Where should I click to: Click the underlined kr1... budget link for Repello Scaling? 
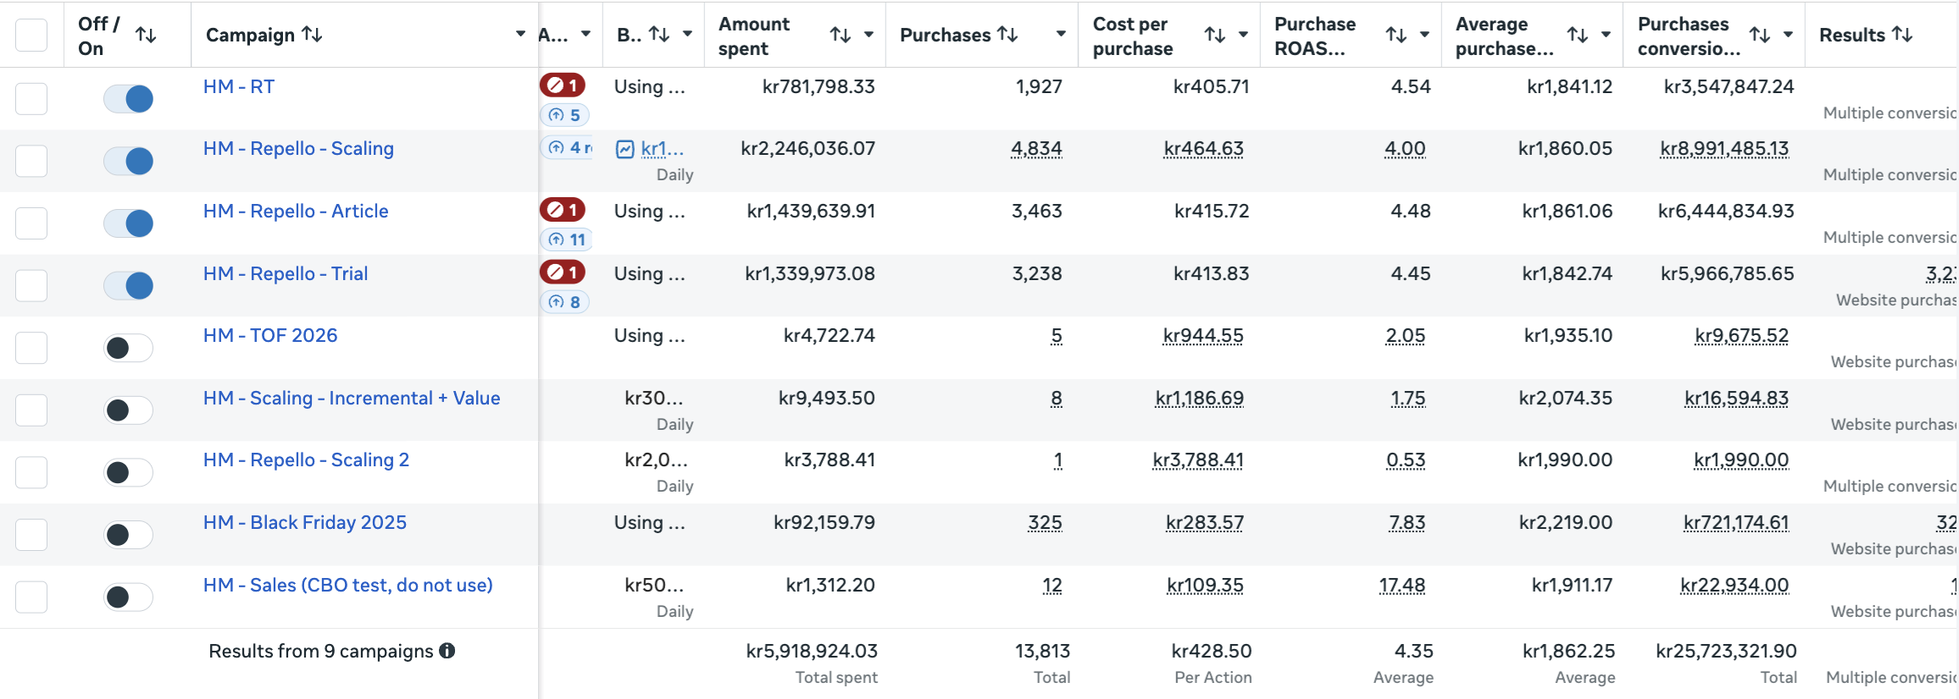click(663, 149)
